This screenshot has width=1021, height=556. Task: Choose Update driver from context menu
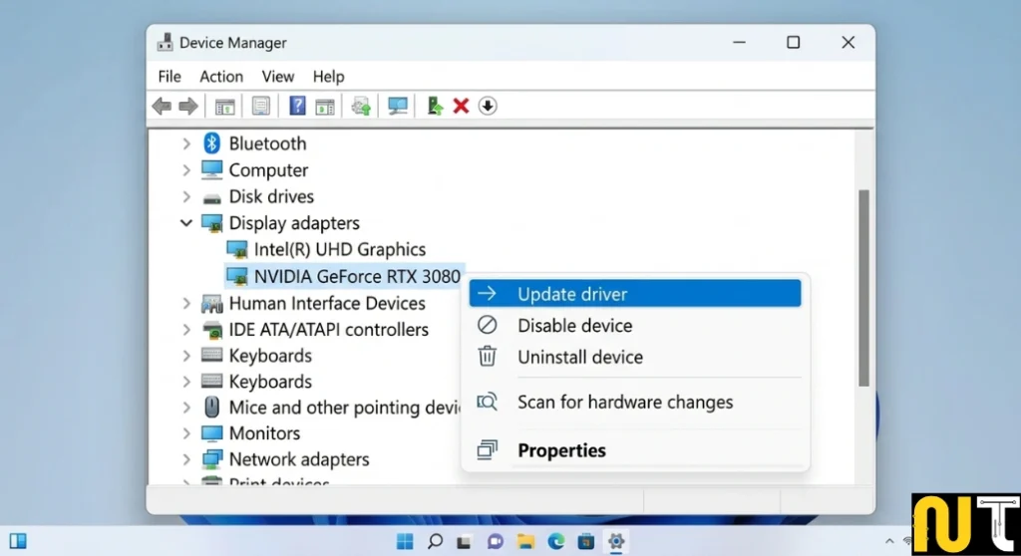coord(635,294)
